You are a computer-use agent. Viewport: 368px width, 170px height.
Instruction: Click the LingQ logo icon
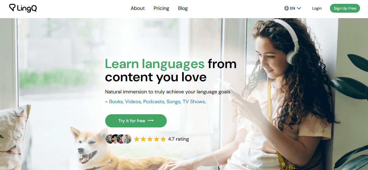point(12,8)
